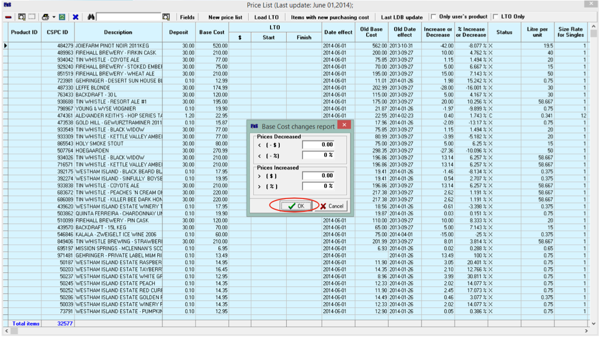
Task: Click Last LDB update
Action: (x=402, y=17)
